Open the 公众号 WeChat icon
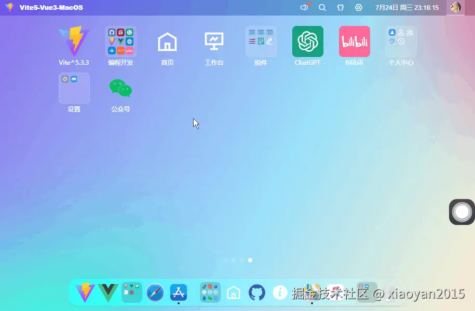This screenshot has height=311, width=475. [120, 88]
